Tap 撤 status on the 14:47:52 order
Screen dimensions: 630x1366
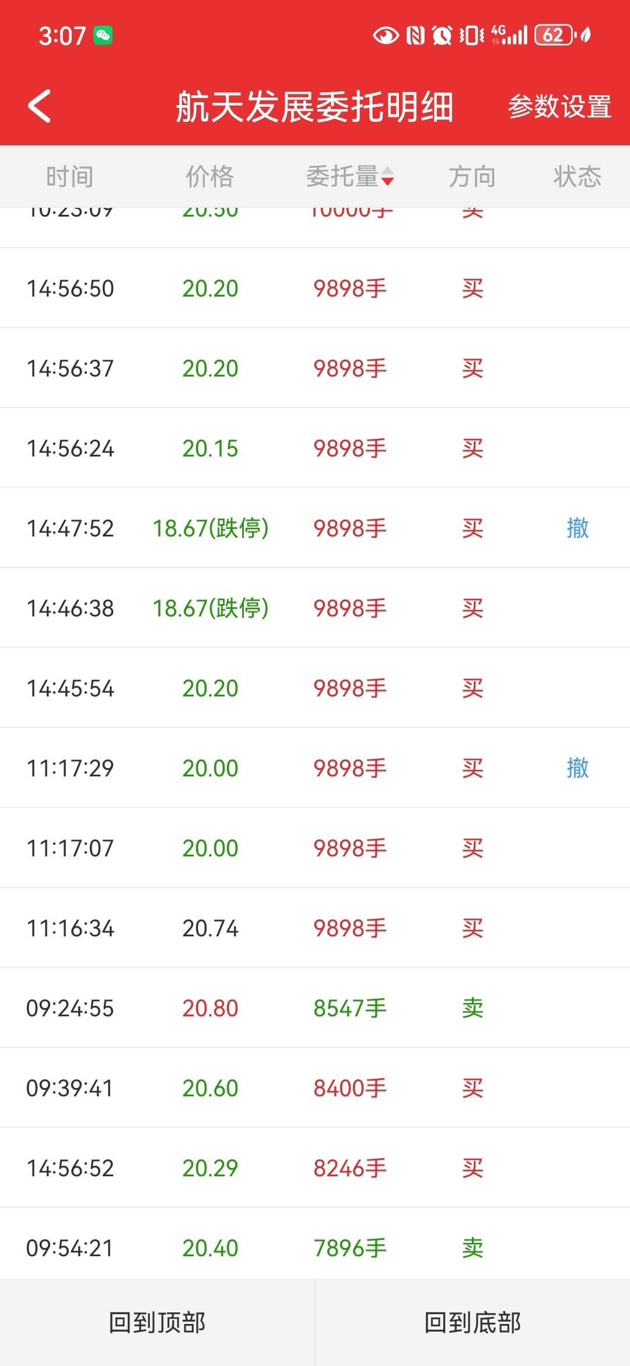coord(577,528)
